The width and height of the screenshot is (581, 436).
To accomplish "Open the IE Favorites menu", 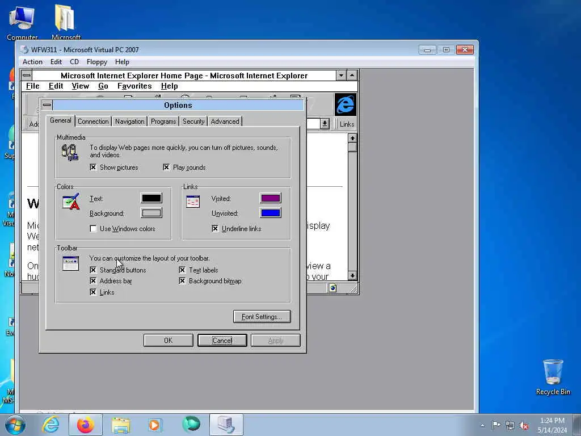I will point(134,86).
